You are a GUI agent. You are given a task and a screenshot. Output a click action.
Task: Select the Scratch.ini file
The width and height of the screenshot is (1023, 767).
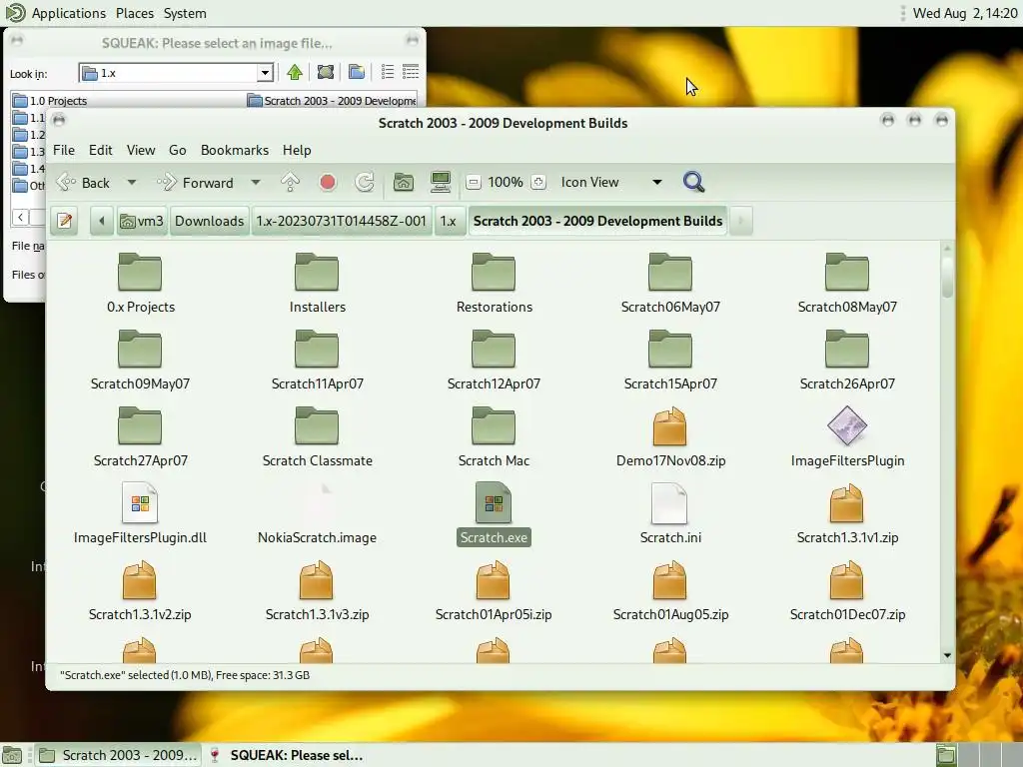tap(670, 513)
